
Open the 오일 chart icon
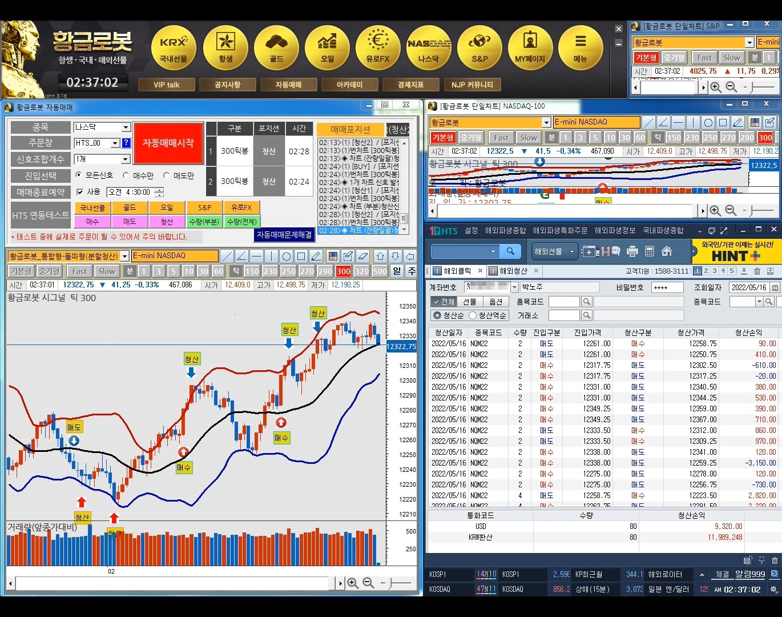coord(327,48)
